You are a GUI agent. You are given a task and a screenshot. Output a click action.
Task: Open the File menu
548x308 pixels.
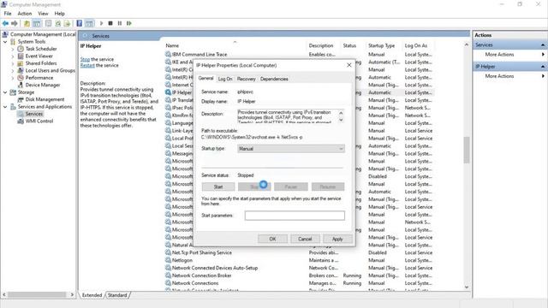pyautogui.click(x=8, y=14)
